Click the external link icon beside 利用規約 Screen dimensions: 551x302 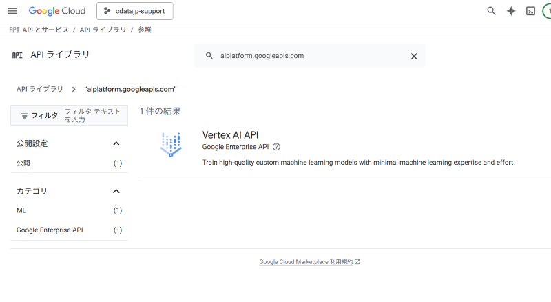(x=357, y=262)
